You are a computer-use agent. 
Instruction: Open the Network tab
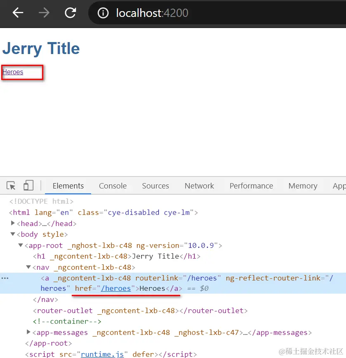coord(199,186)
